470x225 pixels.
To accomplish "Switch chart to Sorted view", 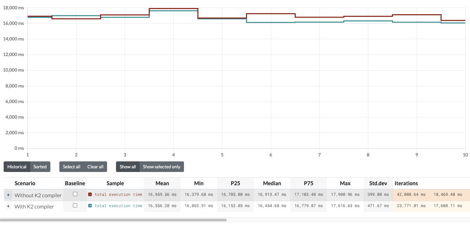I will (40, 167).
